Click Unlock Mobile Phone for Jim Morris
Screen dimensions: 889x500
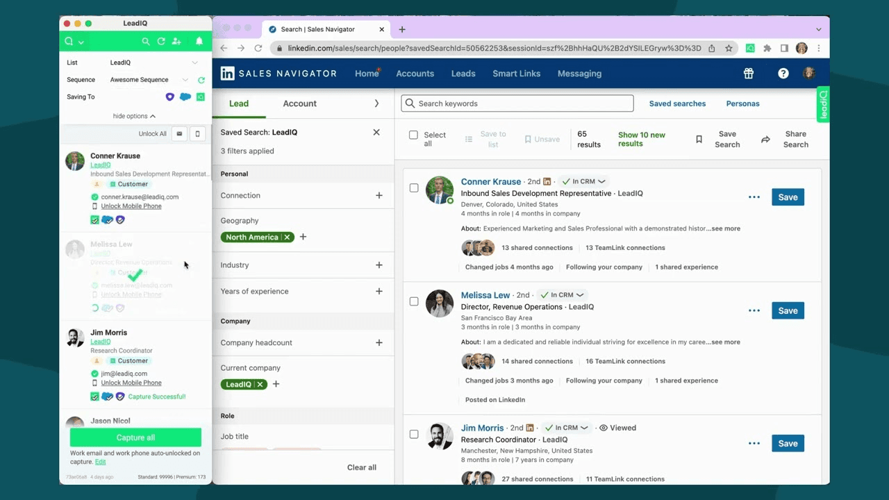pos(131,383)
